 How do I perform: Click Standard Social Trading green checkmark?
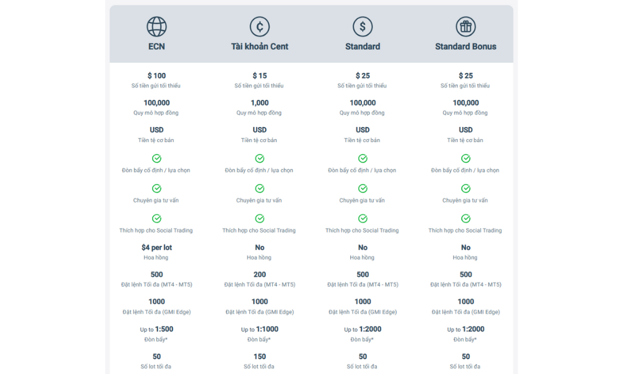tap(363, 218)
